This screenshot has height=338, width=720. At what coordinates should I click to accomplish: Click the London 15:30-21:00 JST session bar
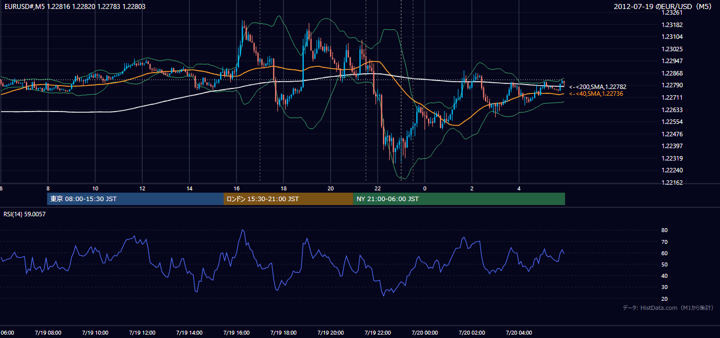(x=288, y=199)
